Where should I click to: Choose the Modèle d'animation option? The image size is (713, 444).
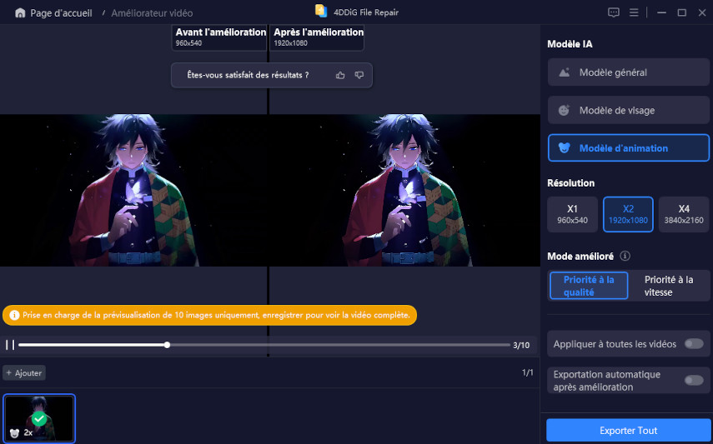coord(629,148)
